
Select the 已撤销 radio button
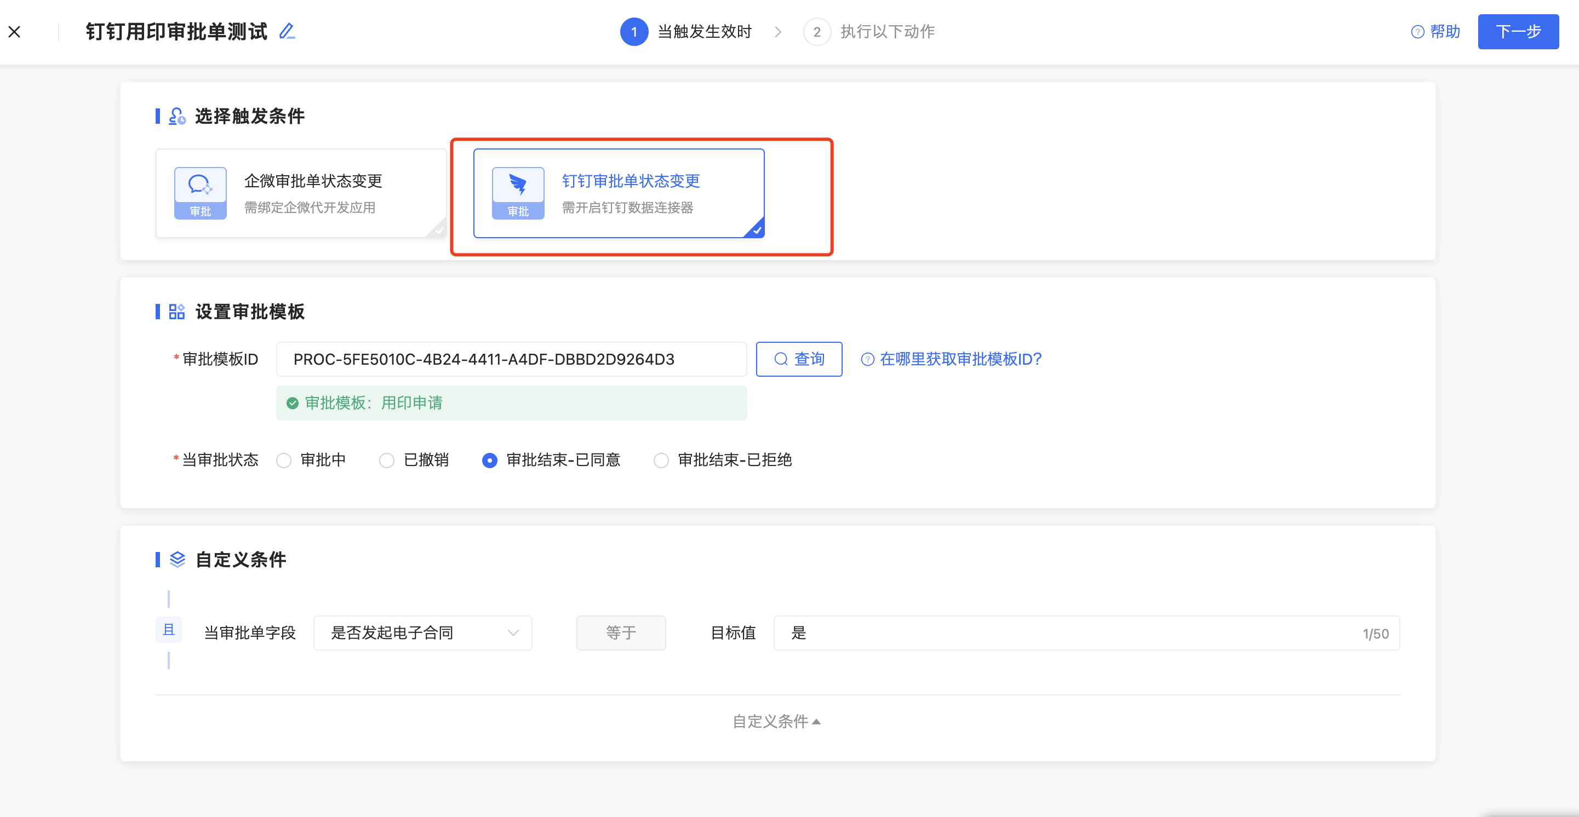[x=387, y=461]
